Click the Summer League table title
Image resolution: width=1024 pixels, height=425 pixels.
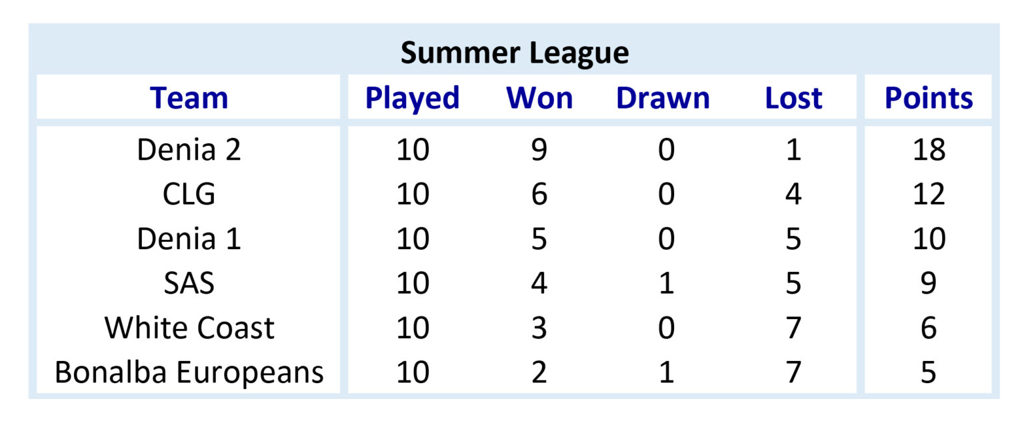(514, 53)
